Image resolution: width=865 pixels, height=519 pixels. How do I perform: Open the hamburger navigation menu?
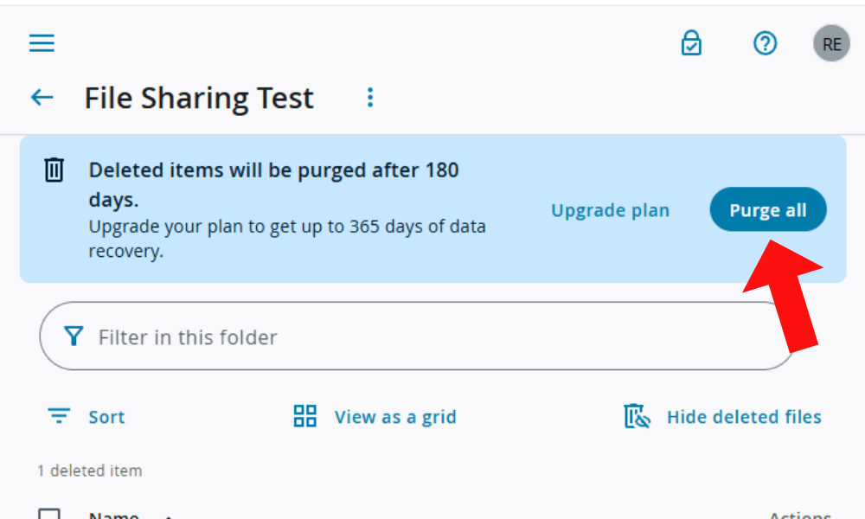42,43
